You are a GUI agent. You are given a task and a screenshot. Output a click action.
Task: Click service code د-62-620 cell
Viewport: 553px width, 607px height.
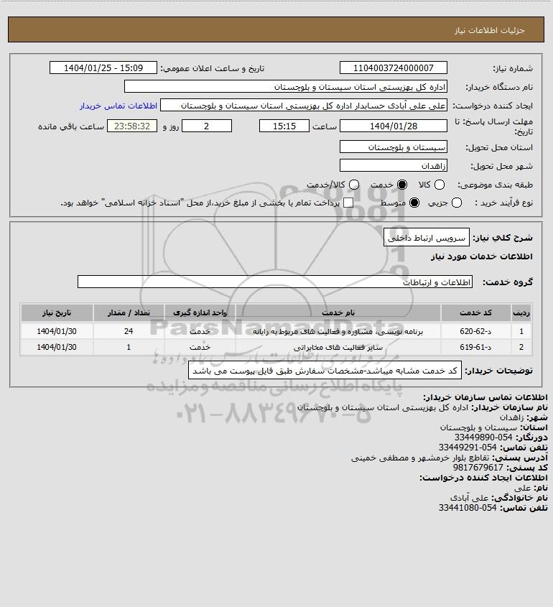coord(475,331)
